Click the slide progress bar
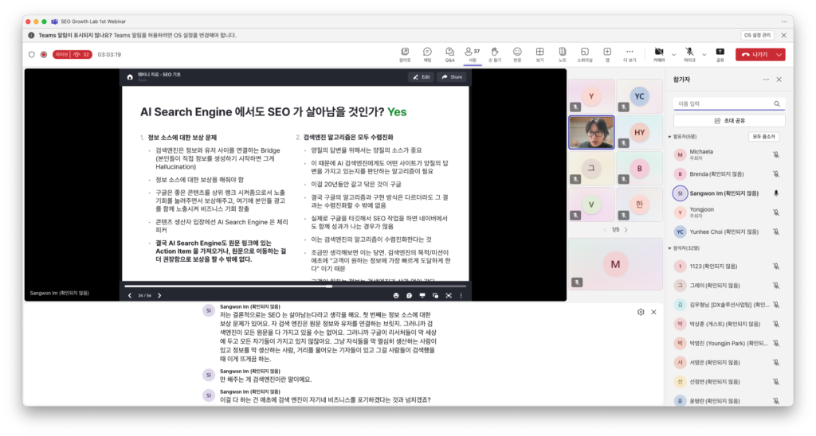This screenshot has height=436, width=816. 295,286
